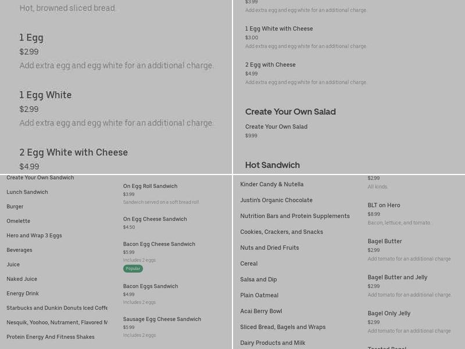465x349 pixels.
Task: Select the Bagel Butter and Jelly item
Action: (398, 277)
